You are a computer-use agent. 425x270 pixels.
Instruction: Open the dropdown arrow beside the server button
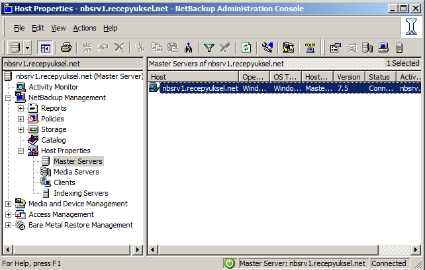pyautogui.click(x=27, y=48)
